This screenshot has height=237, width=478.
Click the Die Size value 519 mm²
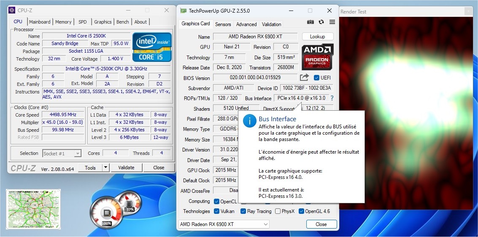(286, 57)
